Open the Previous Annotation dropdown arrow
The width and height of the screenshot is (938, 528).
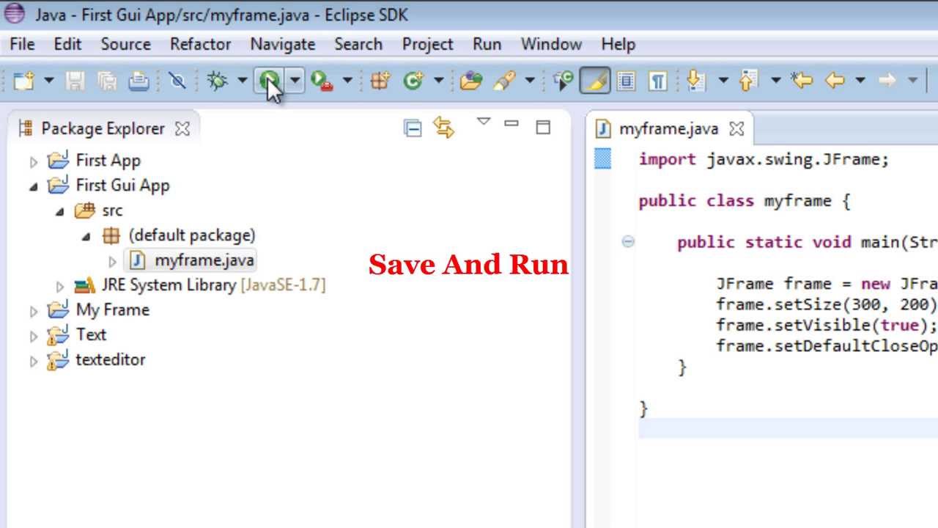tap(775, 80)
